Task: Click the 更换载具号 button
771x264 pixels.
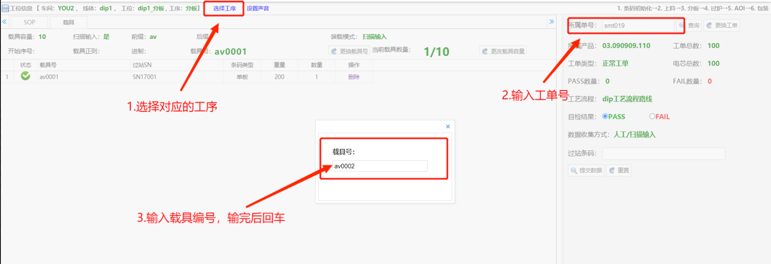Action: click(350, 51)
